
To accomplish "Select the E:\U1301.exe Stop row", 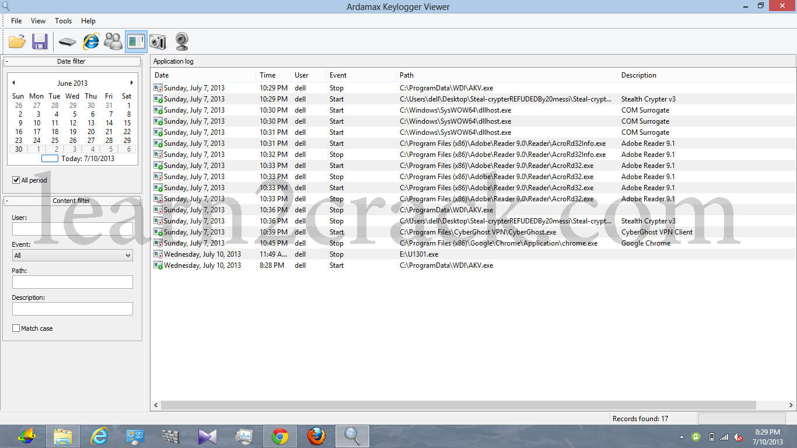I will (x=473, y=254).
